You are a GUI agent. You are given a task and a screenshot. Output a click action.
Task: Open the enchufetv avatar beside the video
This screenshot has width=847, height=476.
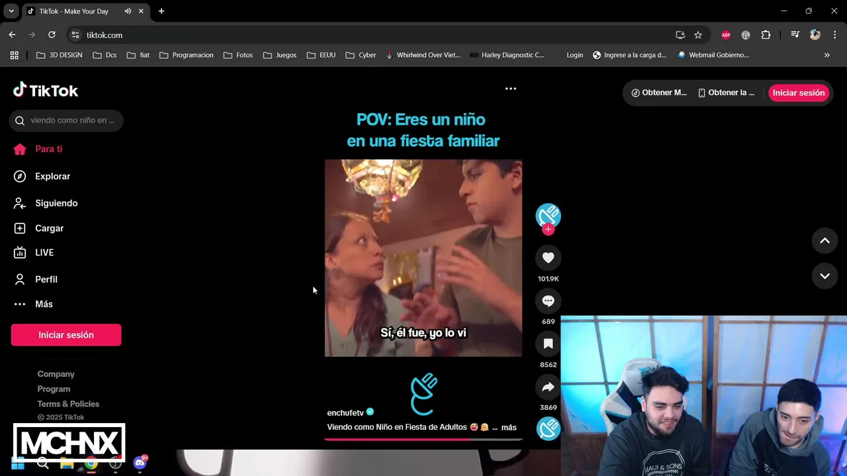548,216
